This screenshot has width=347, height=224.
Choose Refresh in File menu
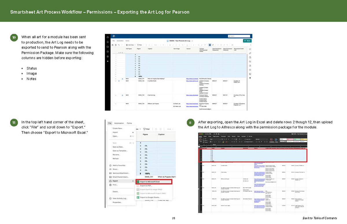click(116, 158)
